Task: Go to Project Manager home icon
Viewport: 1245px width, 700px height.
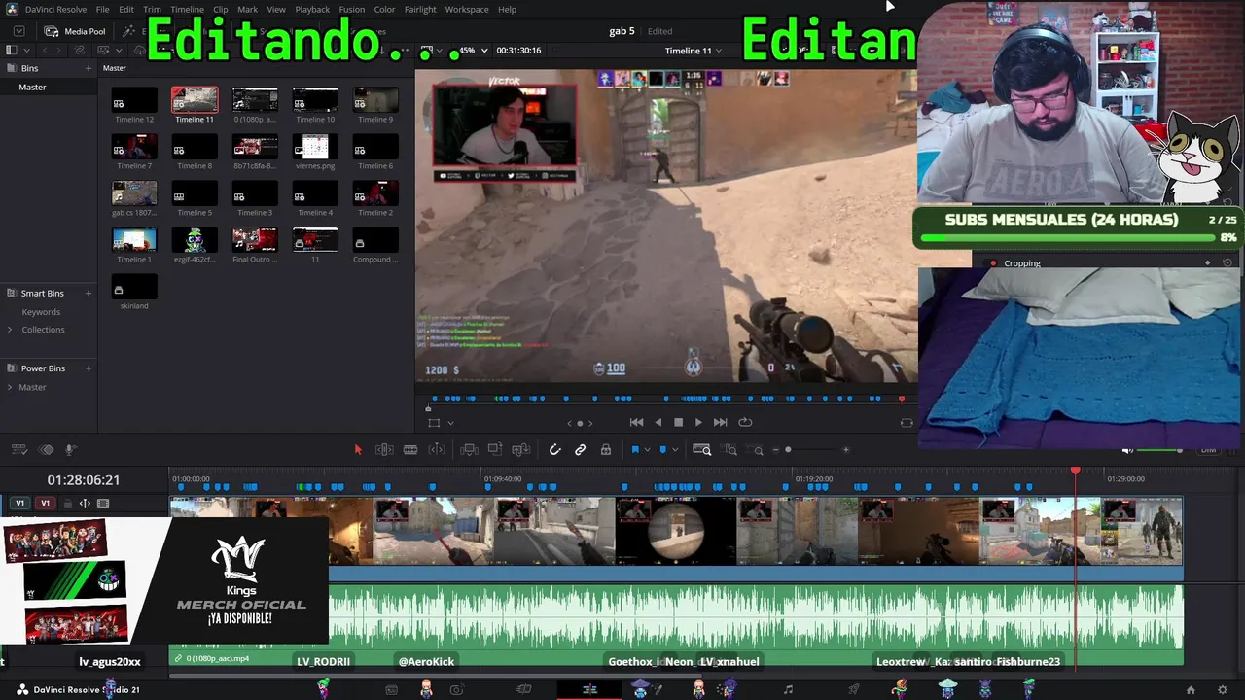Action: [1191, 690]
